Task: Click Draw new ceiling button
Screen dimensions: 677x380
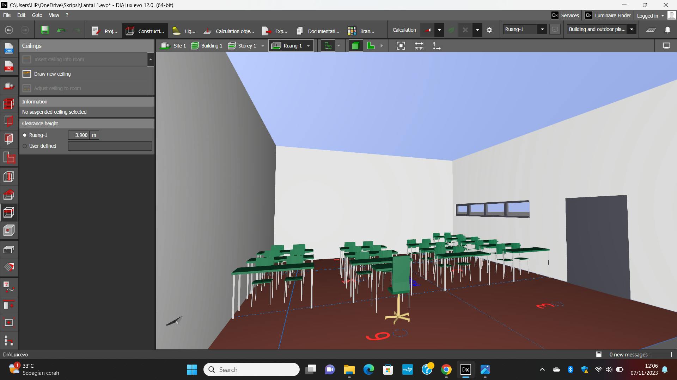Action: pyautogui.click(x=52, y=74)
